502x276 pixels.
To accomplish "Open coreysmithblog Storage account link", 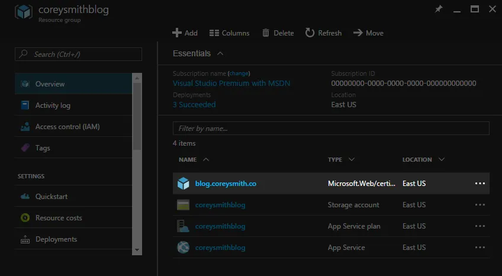I will click(220, 205).
